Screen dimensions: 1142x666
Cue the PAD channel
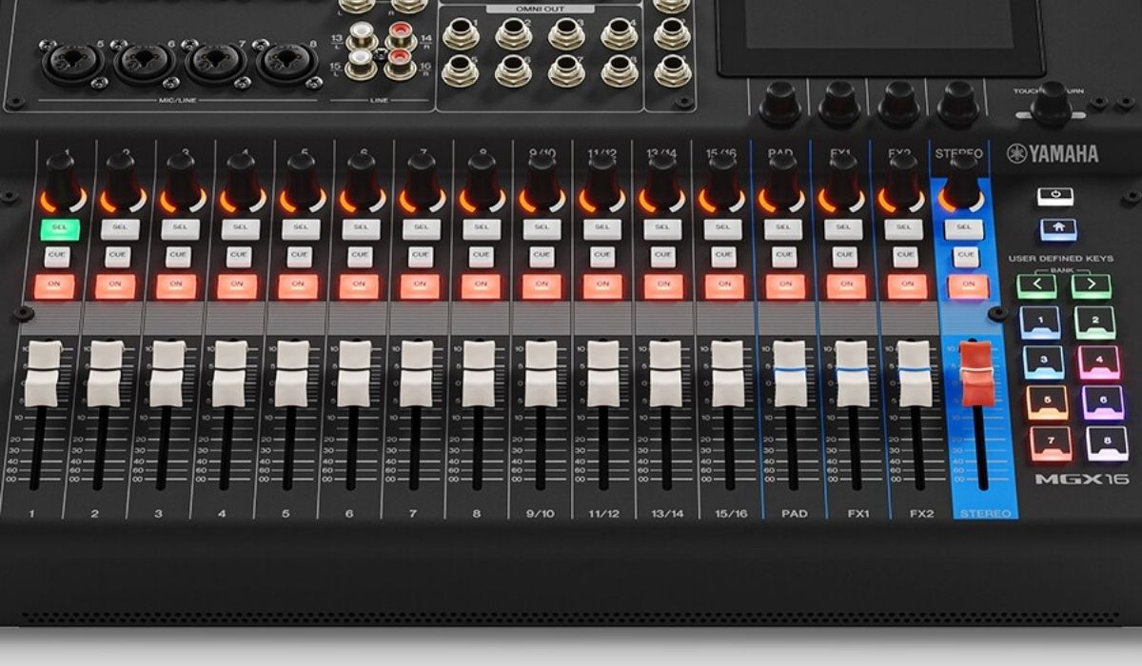coord(783,257)
